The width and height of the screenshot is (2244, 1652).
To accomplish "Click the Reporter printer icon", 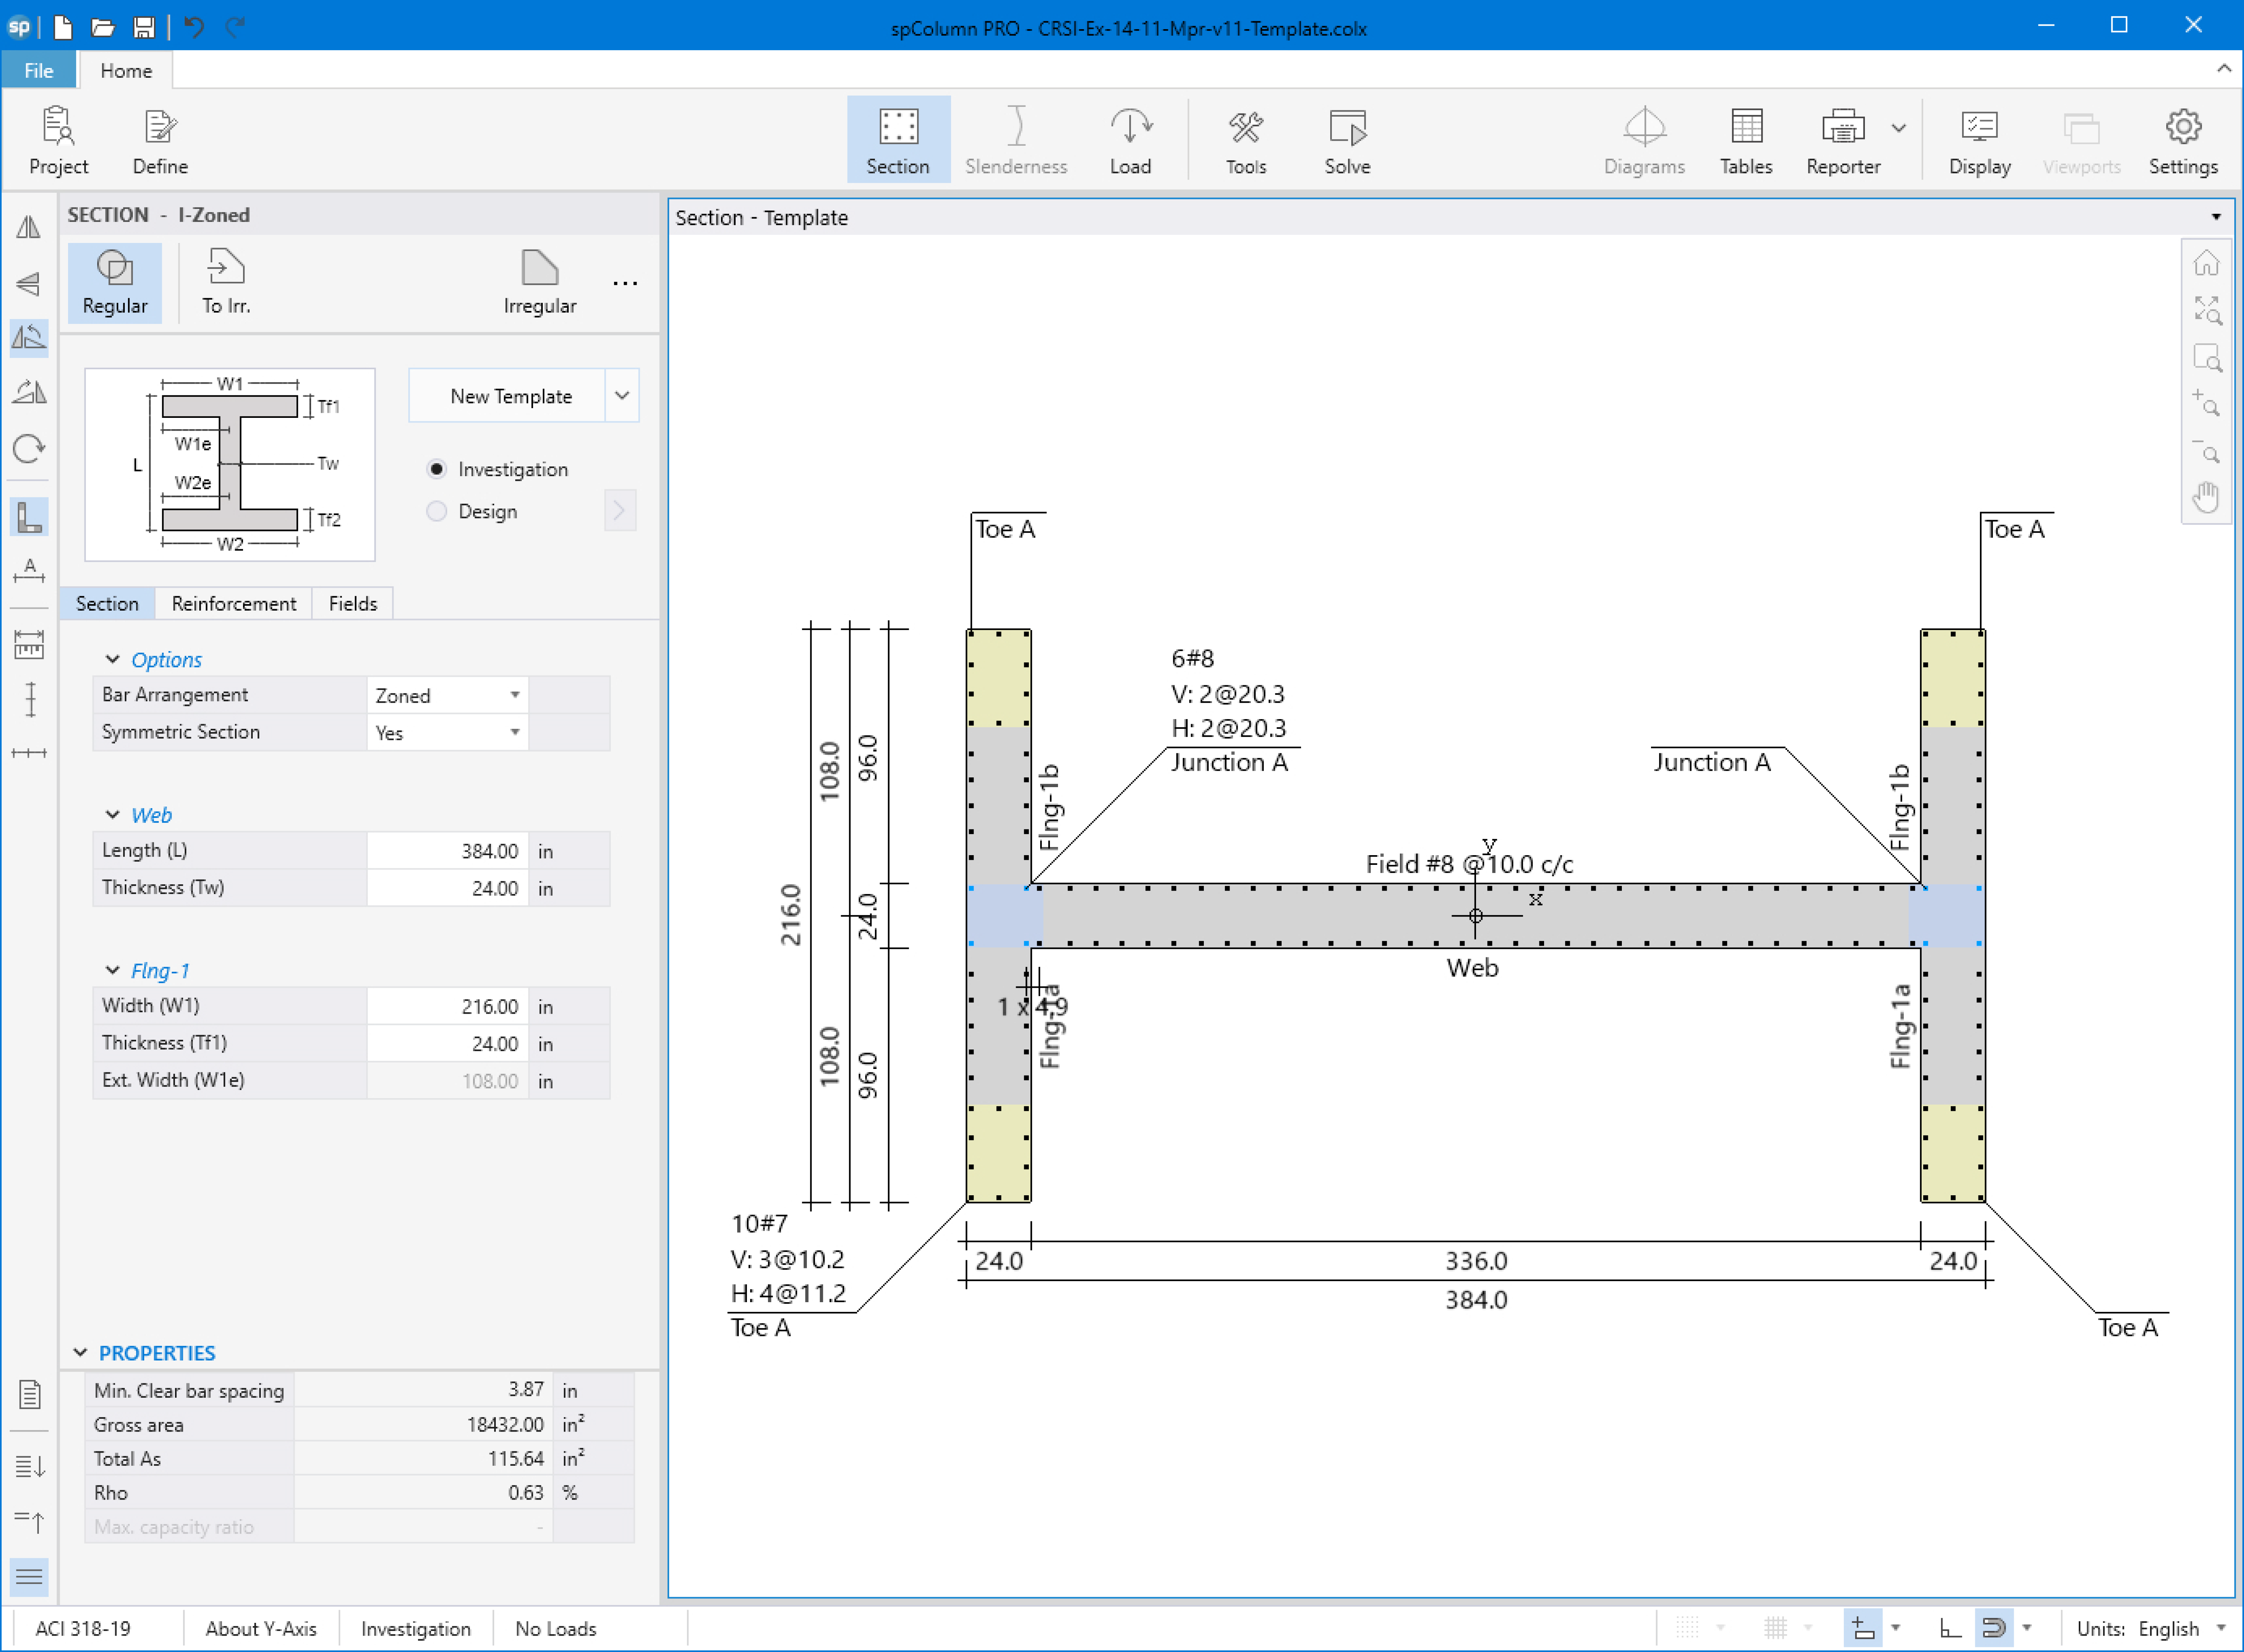I will (x=1842, y=128).
